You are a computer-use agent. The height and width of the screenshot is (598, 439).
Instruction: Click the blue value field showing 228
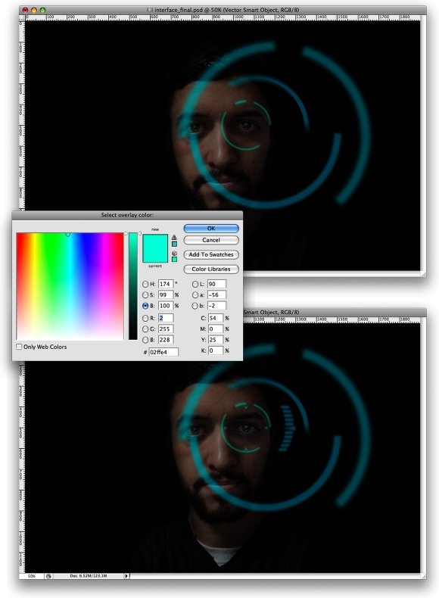pyautogui.click(x=166, y=339)
